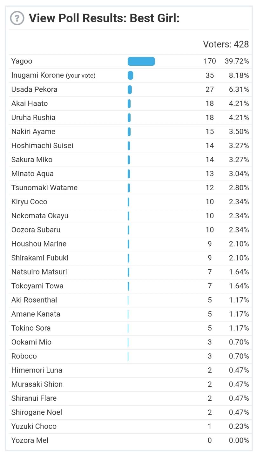Click the vote bar beside Hoshimachi Suisei
This screenshot has width=257, height=453.
(129, 145)
